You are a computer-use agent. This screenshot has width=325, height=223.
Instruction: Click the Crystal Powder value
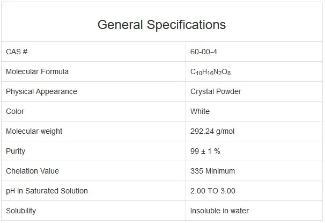tap(216, 91)
